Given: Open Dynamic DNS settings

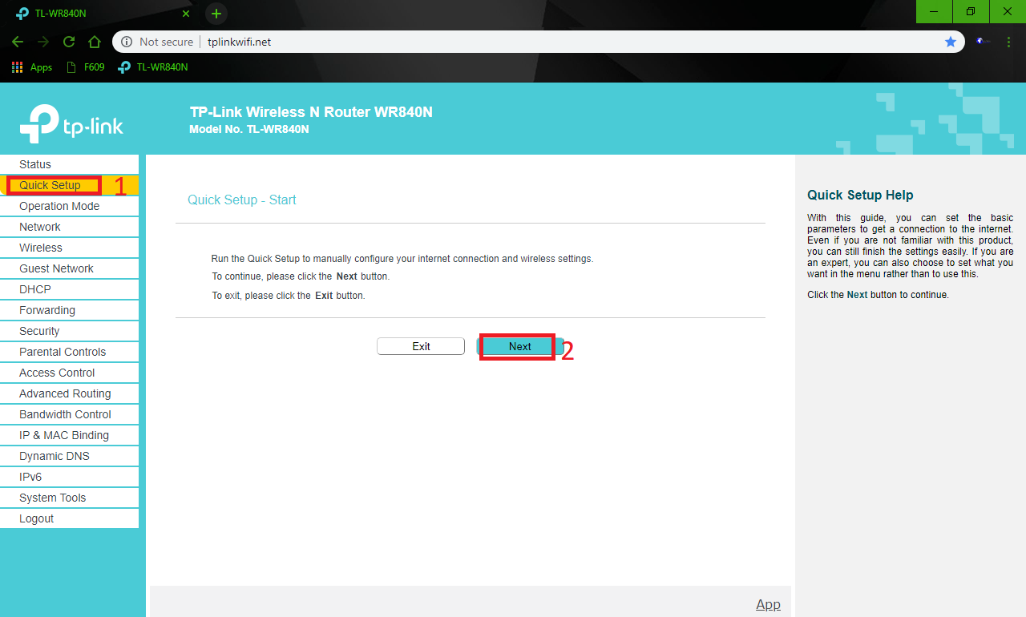Looking at the screenshot, I should (69, 456).
